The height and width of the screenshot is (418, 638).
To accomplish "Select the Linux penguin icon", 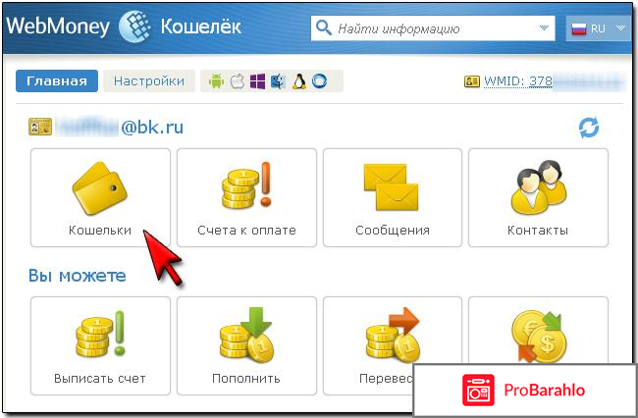I will [x=299, y=81].
